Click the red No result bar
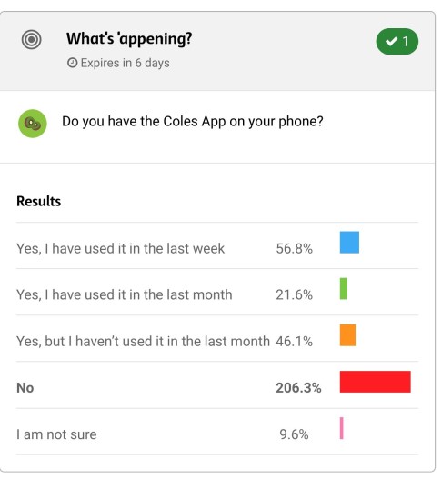Viewport: 442px width, 479px height. [x=376, y=382]
